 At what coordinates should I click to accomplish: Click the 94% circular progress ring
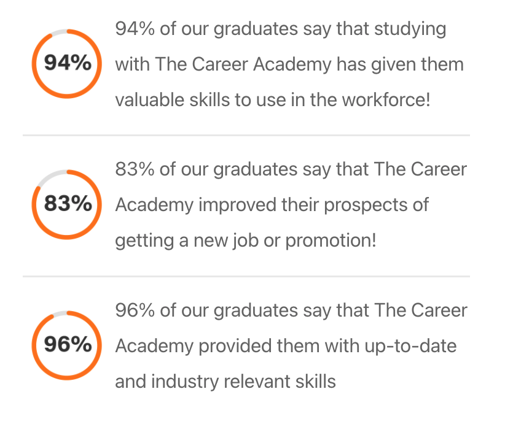click(67, 64)
